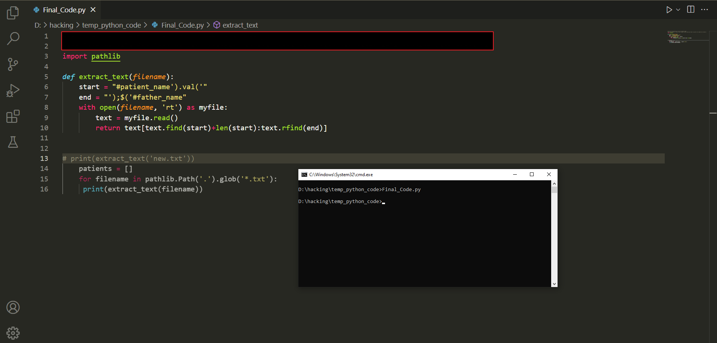Click line number 13 in gutter
Screen dimensions: 717x343
point(44,159)
